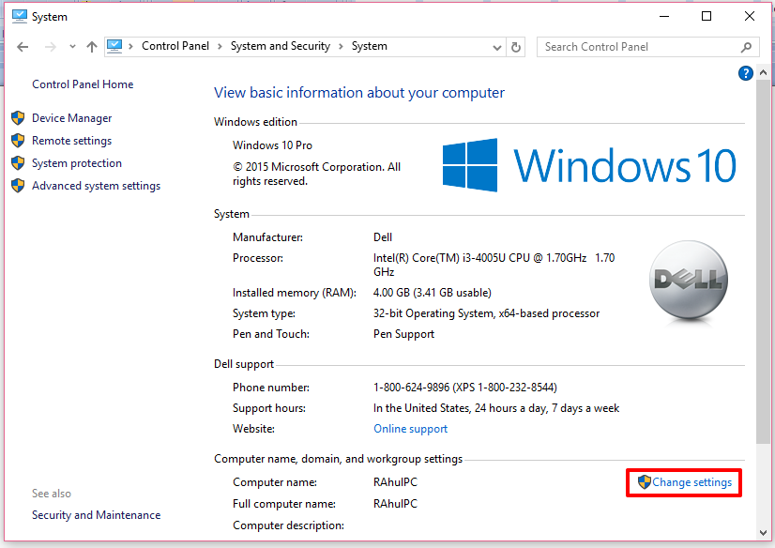Viewport: 775px width, 548px height.
Task: Refresh the page with the refresh icon
Action: [x=515, y=45]
